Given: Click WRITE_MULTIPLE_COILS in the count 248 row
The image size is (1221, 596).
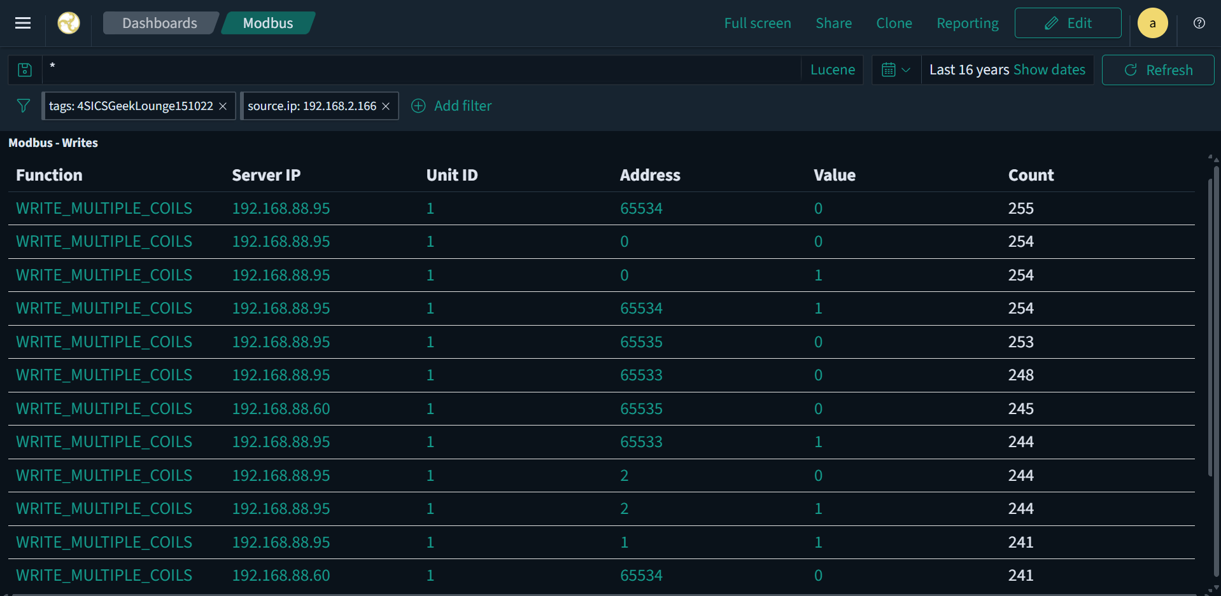Looking at the screenshot, I should (104, 375).
